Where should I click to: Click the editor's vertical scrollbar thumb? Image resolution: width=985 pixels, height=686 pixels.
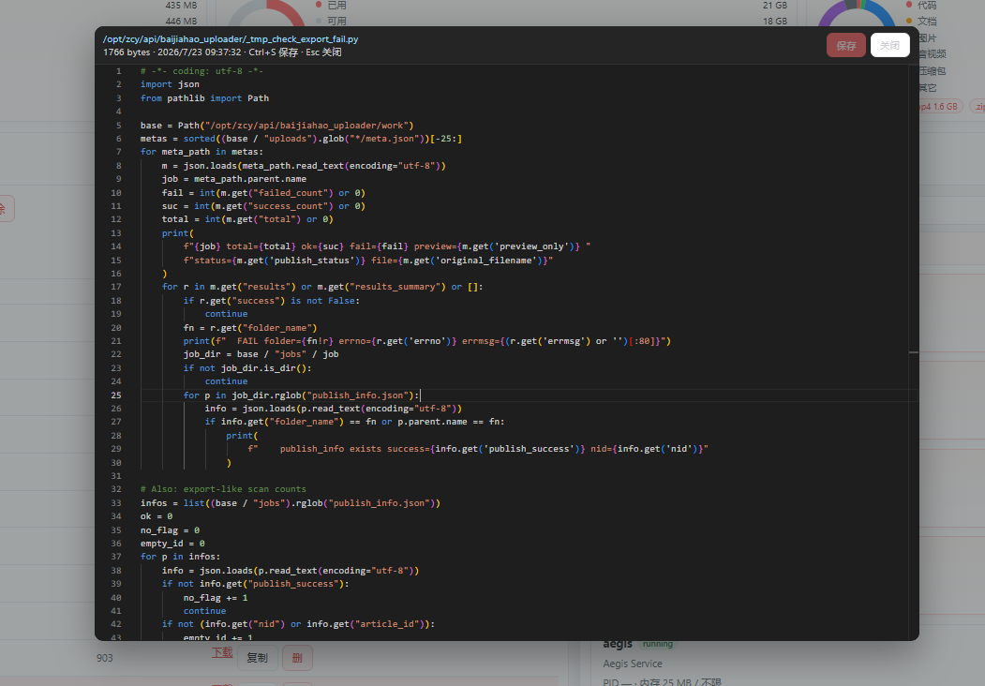coord(914,352)
